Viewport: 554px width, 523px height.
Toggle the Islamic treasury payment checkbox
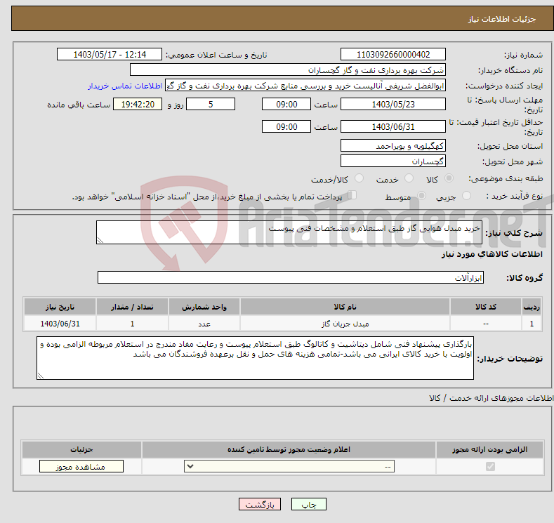tap(352, 195)
